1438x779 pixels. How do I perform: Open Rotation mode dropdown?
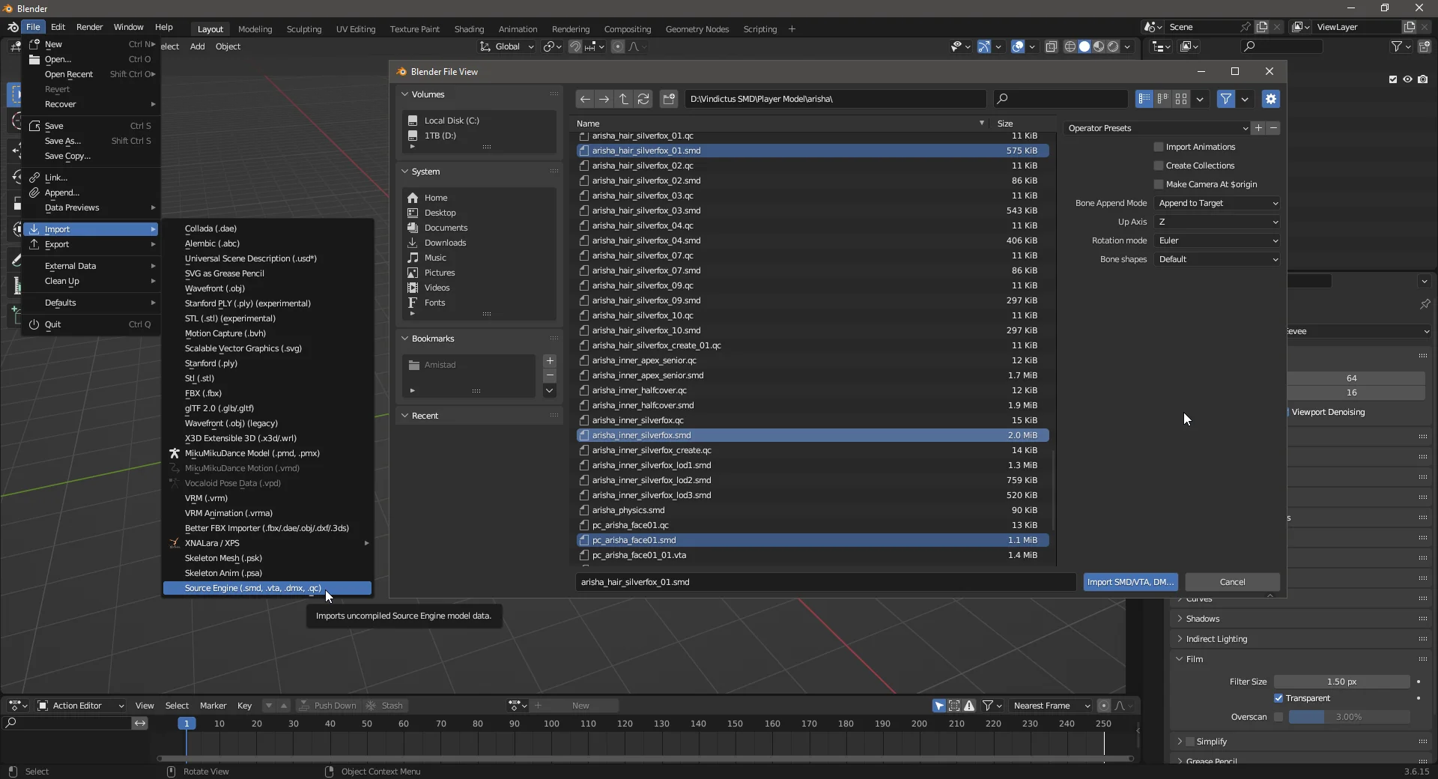tap(1217, 240)
